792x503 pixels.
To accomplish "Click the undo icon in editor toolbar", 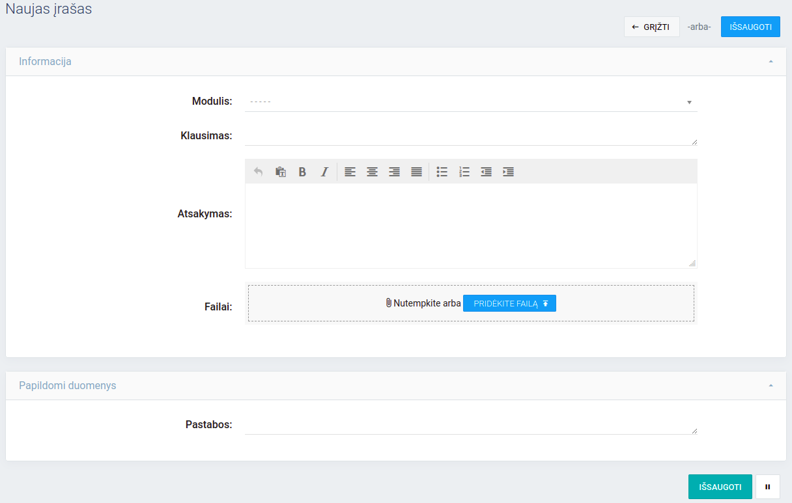I will [259, 172].
